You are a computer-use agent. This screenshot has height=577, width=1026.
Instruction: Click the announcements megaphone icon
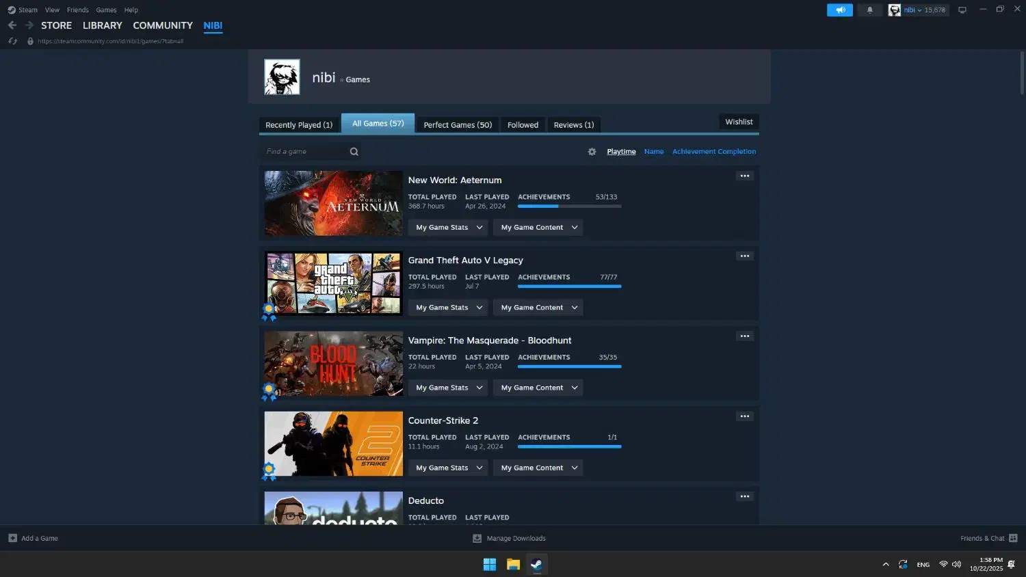point(840,10)
